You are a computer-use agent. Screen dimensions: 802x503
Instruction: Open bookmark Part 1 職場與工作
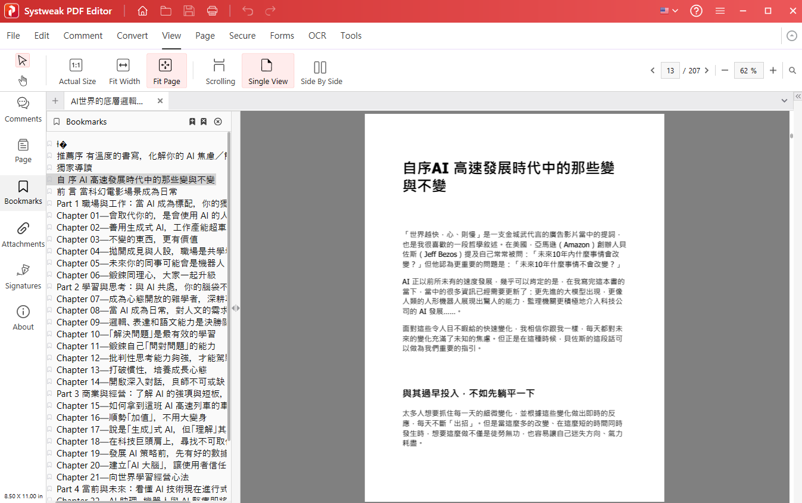pos(142,204)
